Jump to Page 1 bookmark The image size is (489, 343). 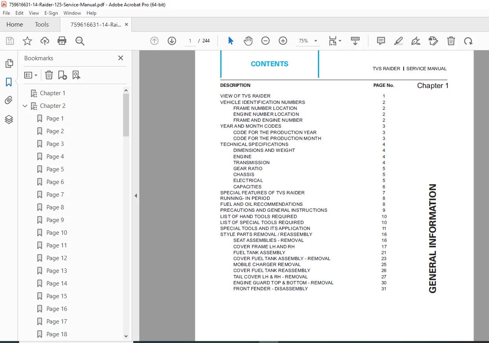(x=55, y=119)
